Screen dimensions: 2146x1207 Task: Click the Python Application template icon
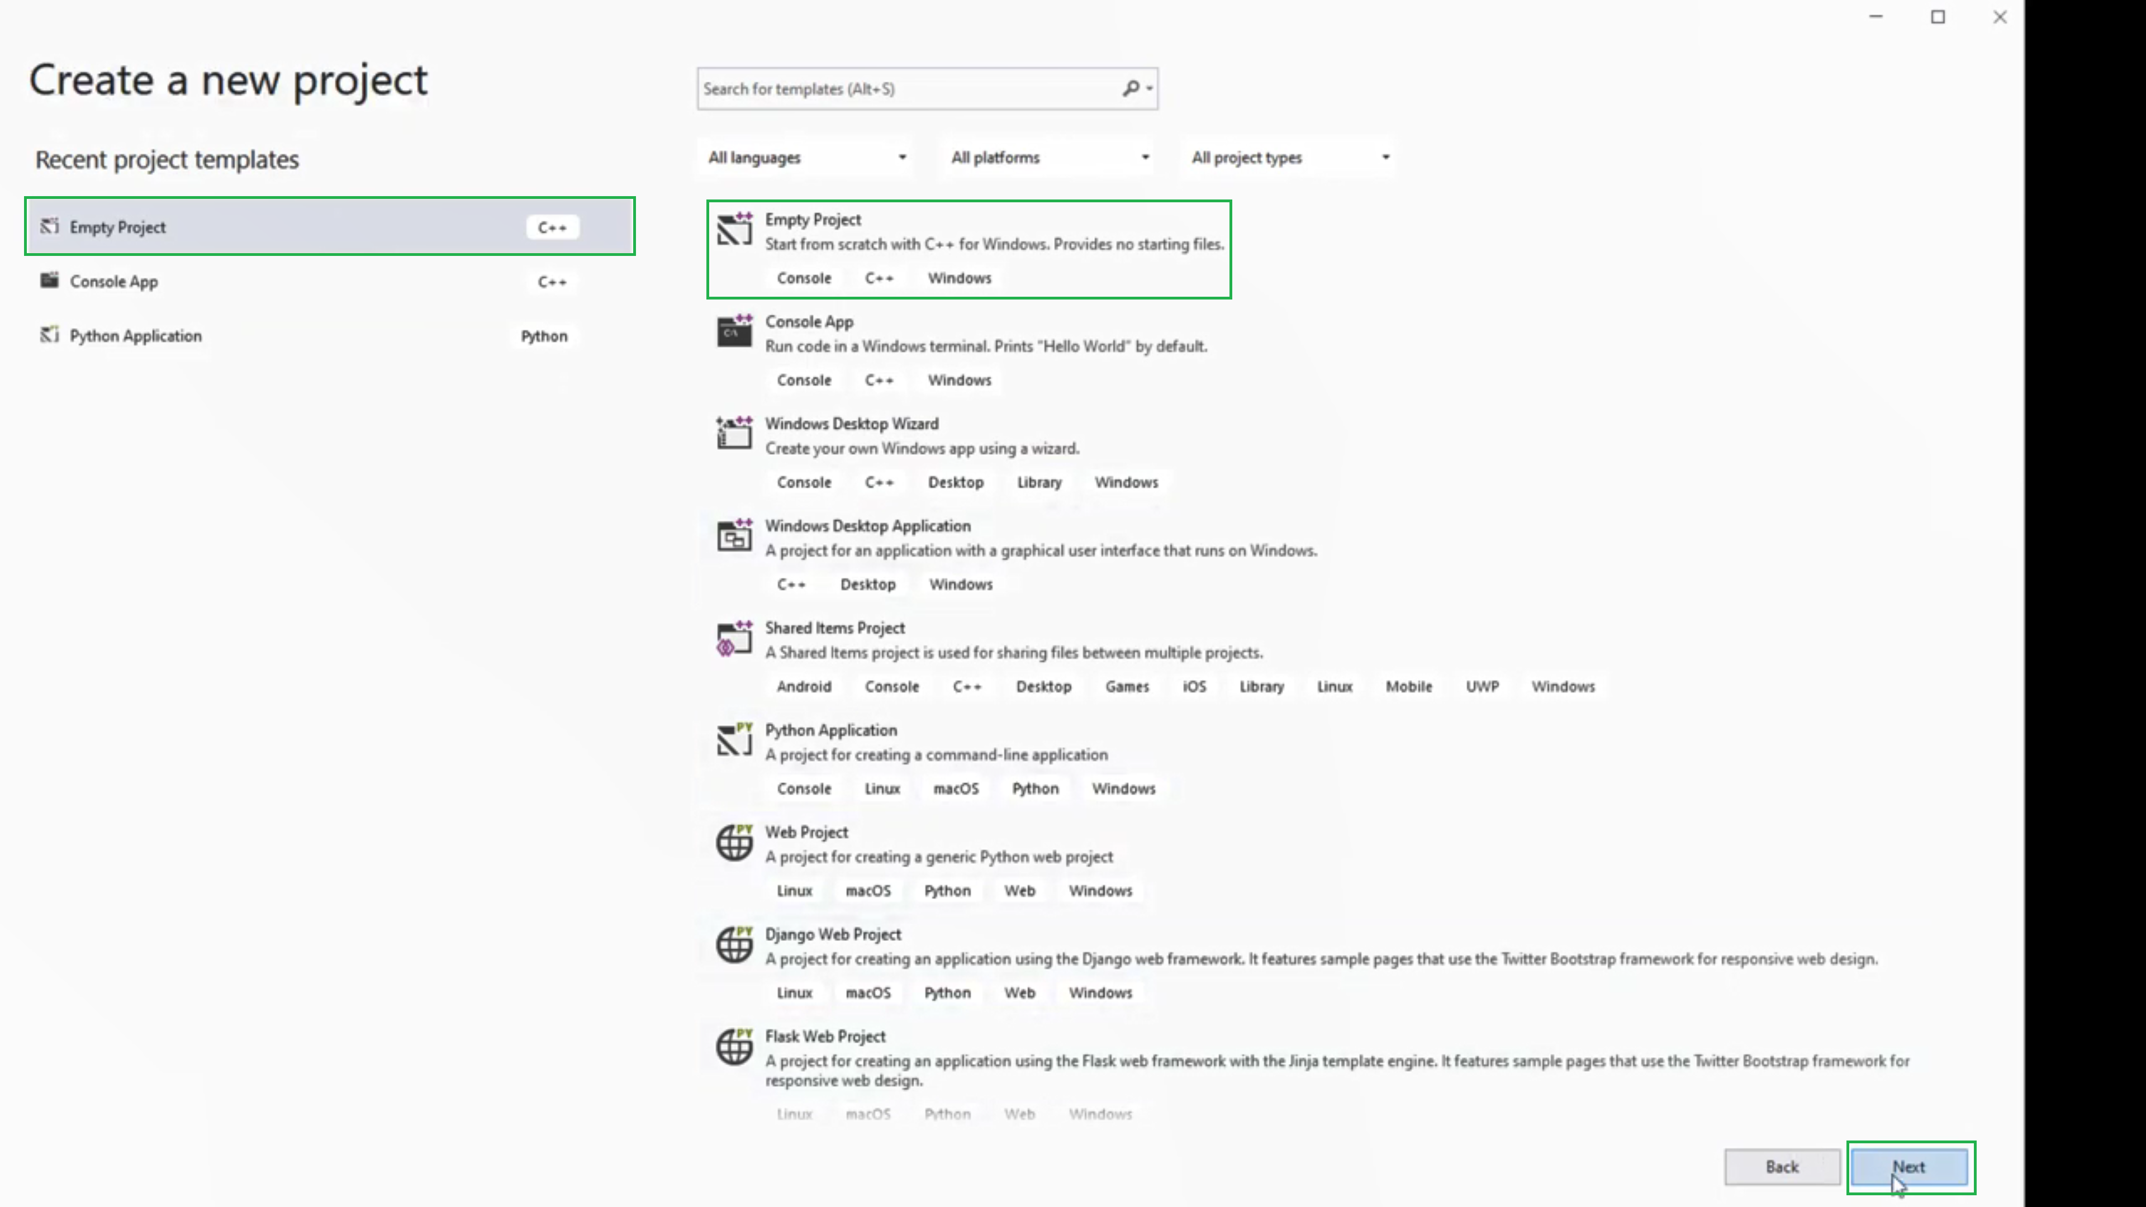coord(734,740)
